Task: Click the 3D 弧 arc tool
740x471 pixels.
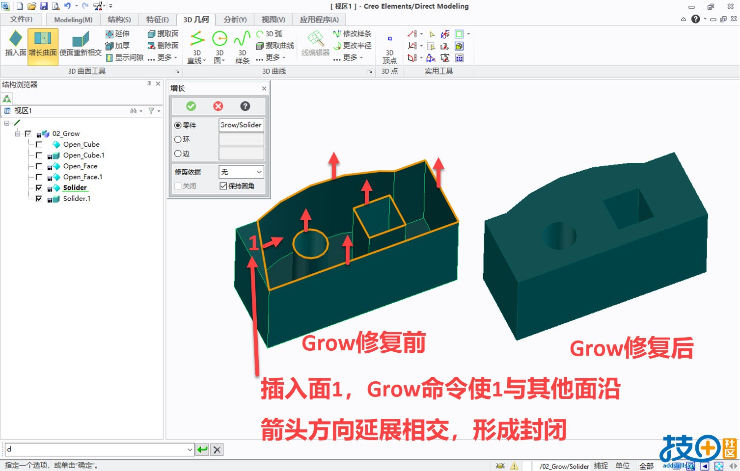Action: pyautogui.click(x=269, y=34)
